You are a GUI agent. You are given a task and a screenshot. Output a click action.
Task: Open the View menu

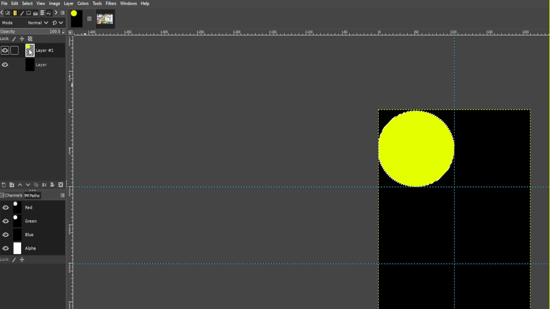[41, 3]
